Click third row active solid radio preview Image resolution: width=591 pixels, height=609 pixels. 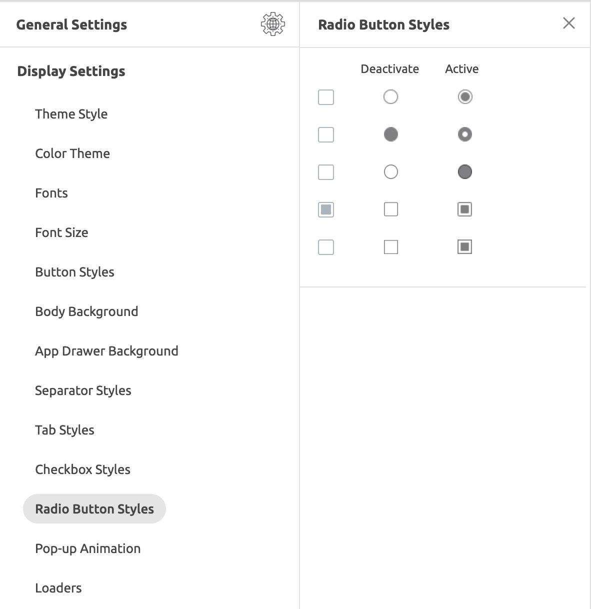pyautogui.click(x=465, y=172)
